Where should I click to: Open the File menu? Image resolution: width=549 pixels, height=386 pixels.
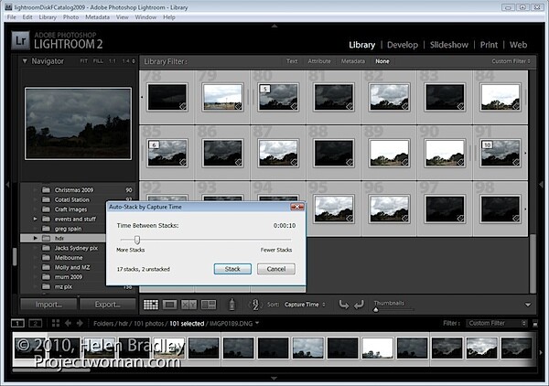[11, 17]
